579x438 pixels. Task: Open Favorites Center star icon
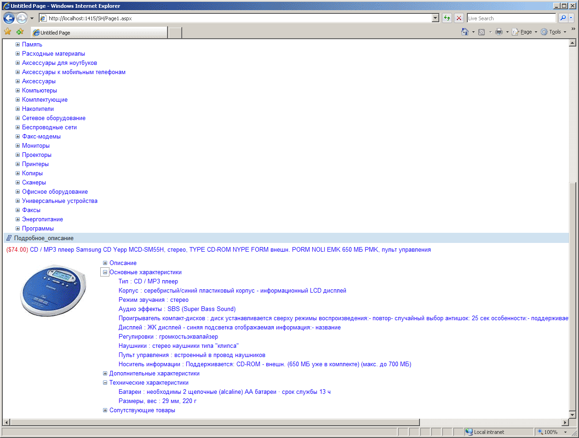[x=7, y=32]
